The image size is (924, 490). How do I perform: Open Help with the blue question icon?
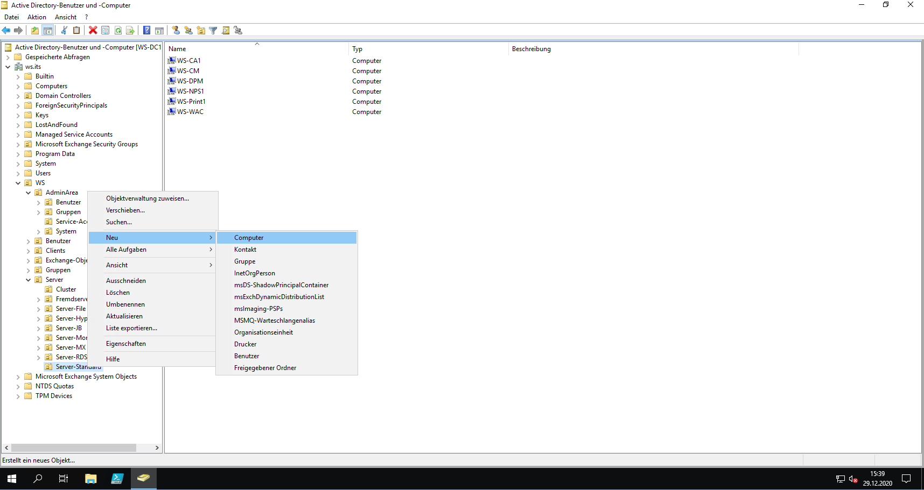tap(146, 31)
